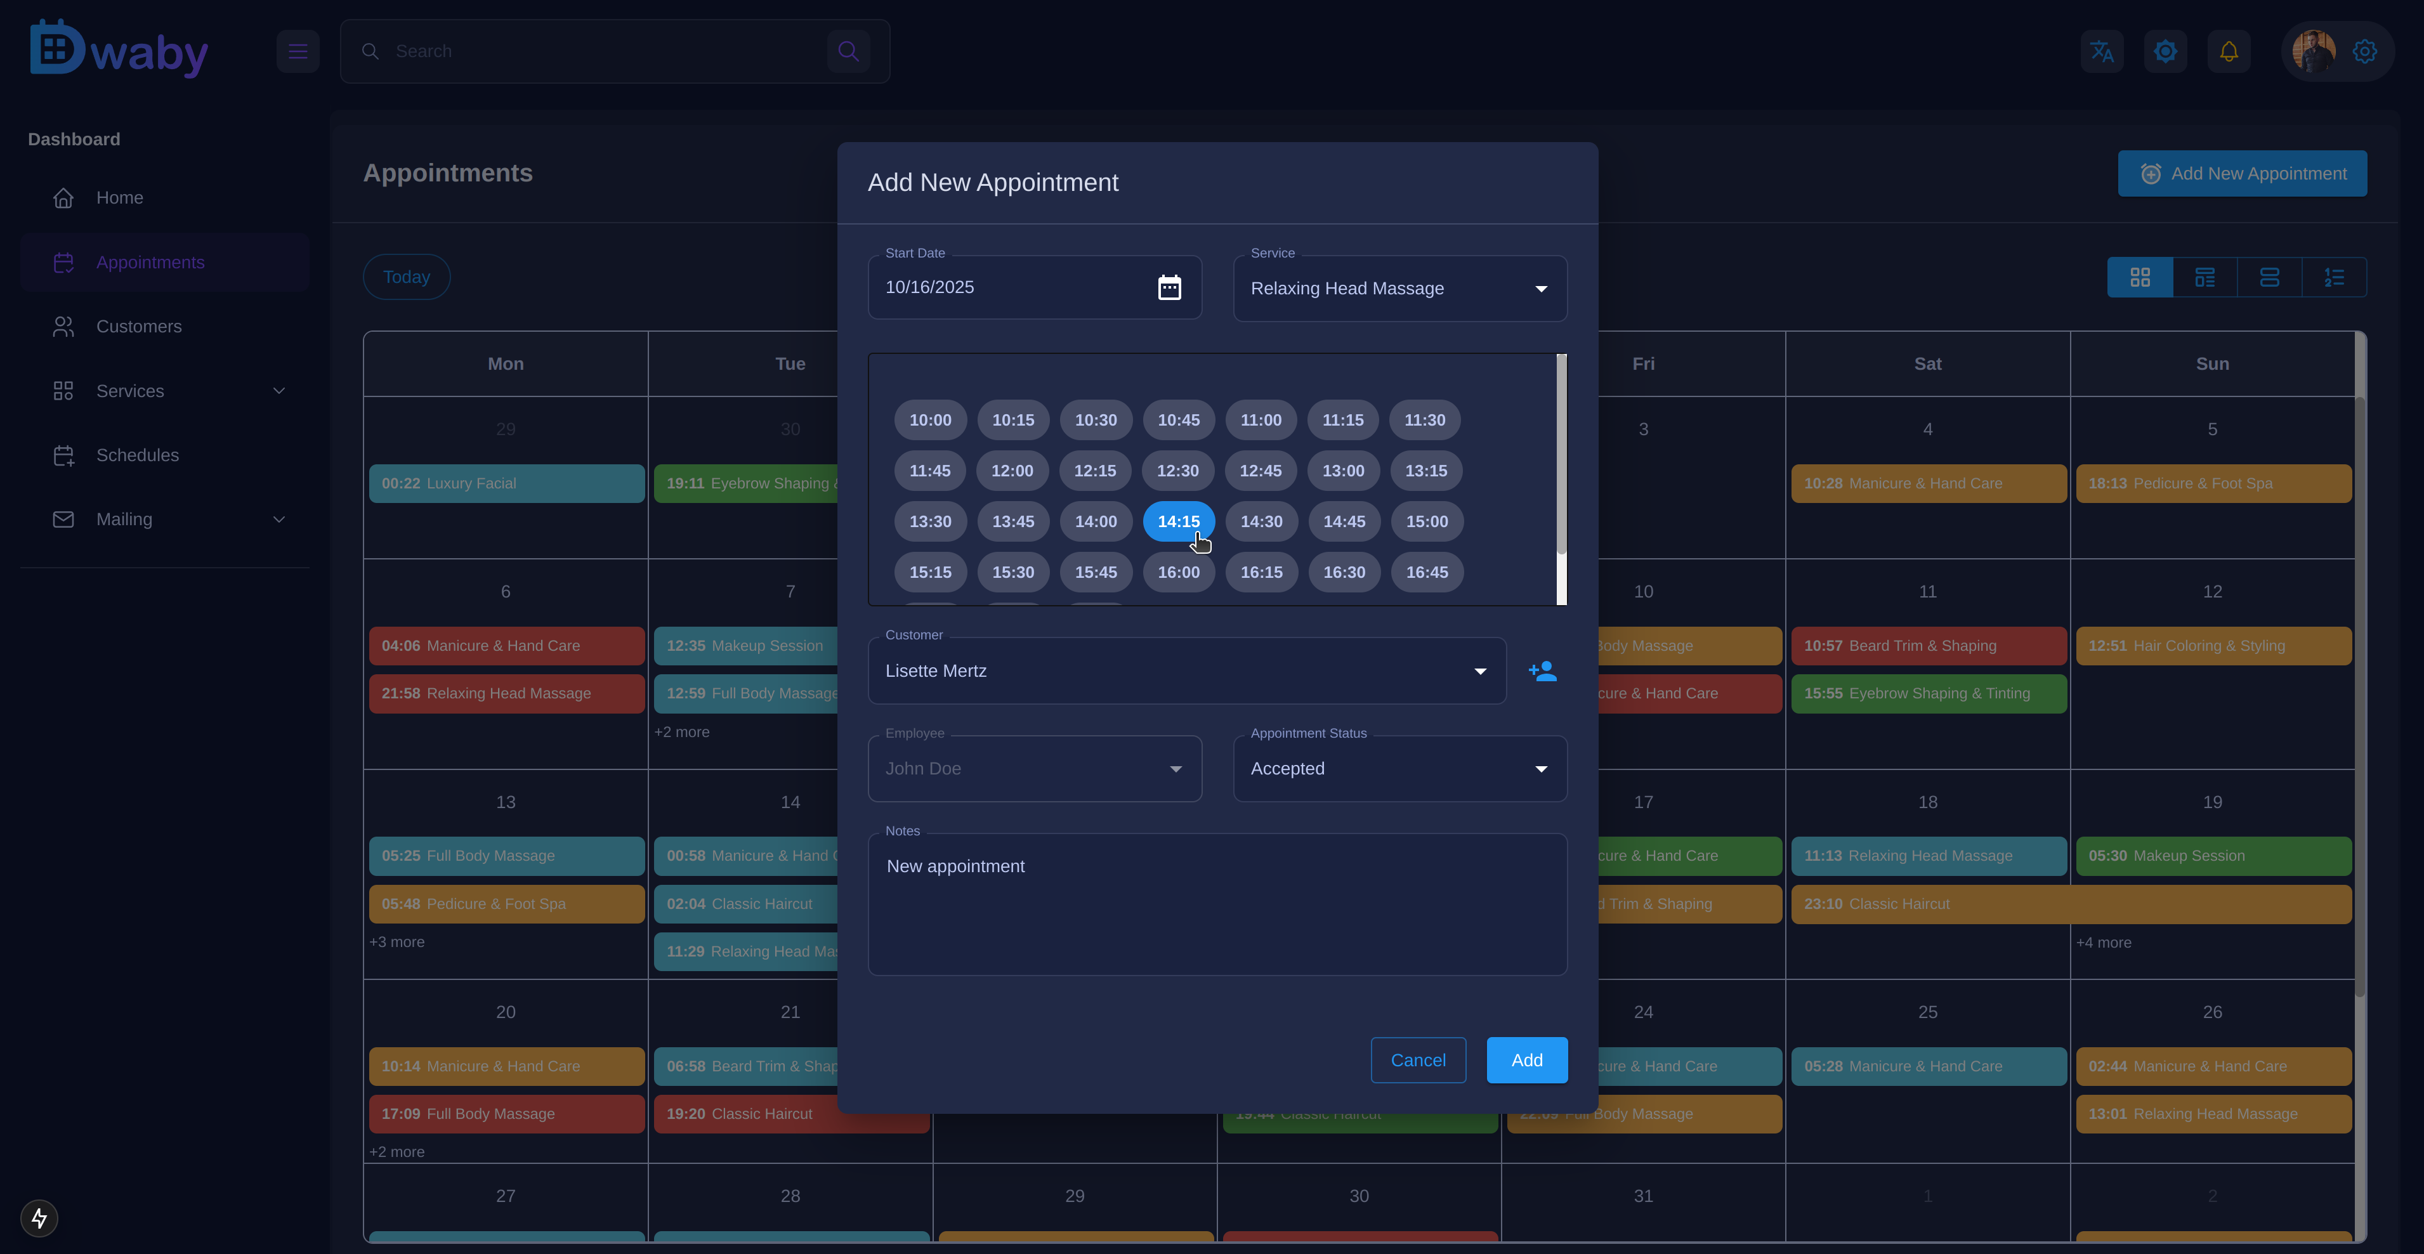
Task: Open the Appointments section in the sidebar
Action: click(x=150, y=263)
